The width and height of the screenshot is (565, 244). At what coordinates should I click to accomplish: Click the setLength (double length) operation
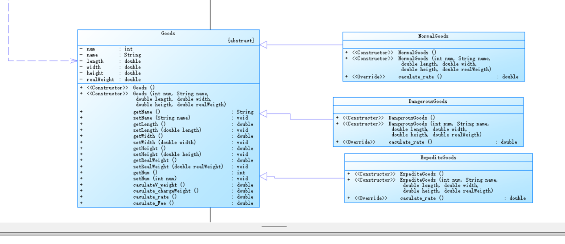[167, 130]
